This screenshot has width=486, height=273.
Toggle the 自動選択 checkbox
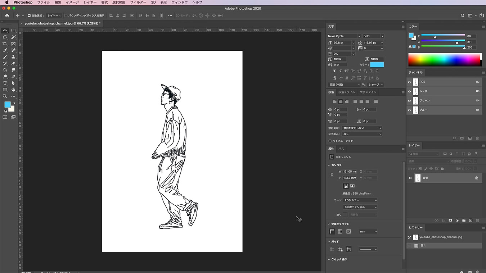click(29, 15)
